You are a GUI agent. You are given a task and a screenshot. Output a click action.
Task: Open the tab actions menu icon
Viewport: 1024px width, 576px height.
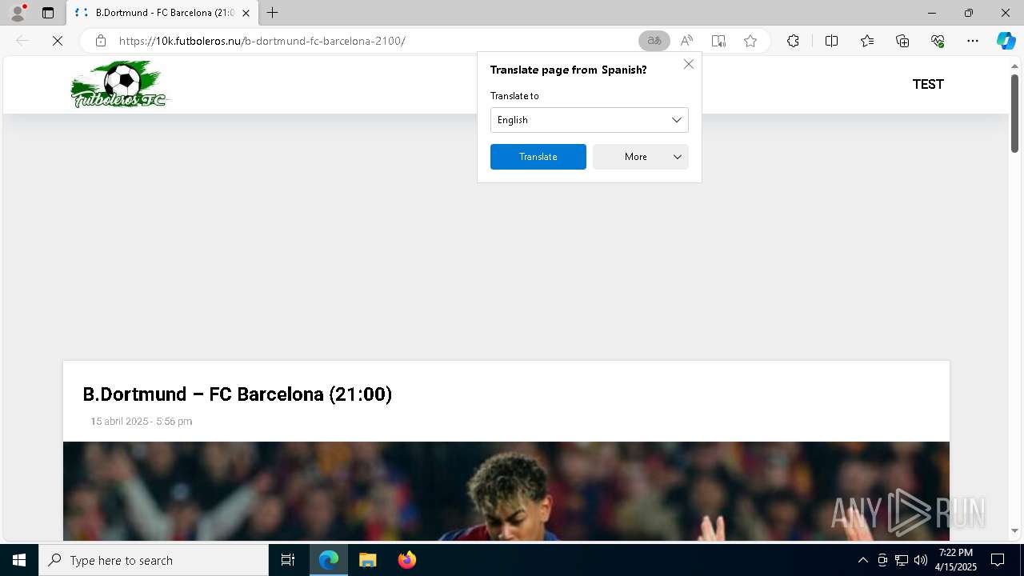pos(48,13)
